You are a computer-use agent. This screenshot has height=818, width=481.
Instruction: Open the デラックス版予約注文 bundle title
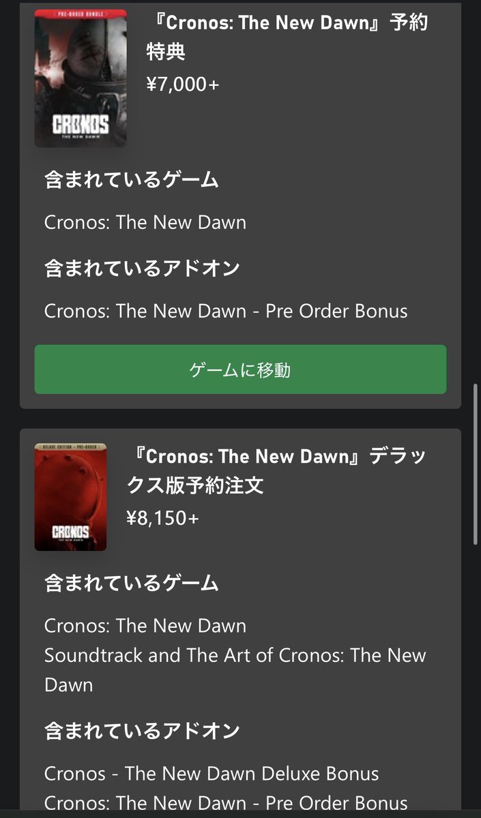pos(276,471)
